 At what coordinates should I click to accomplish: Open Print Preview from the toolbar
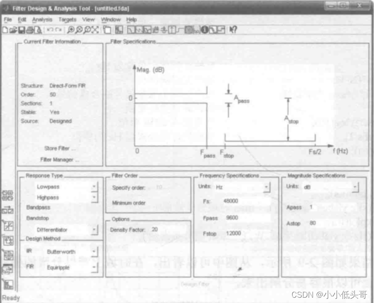tap(38, 30)
